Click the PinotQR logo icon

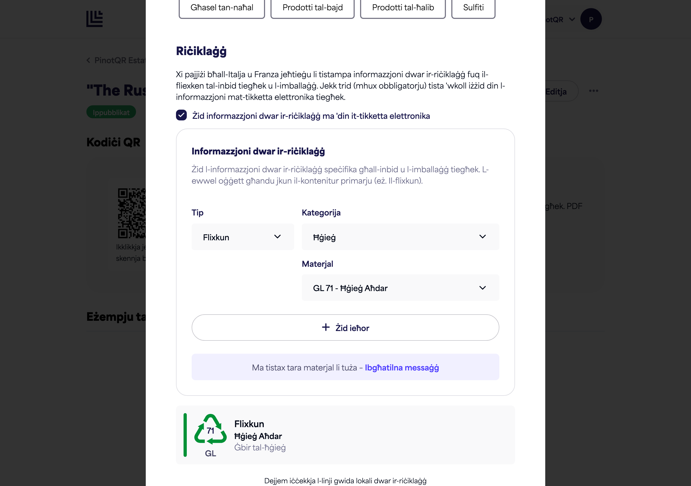[94, 19]
